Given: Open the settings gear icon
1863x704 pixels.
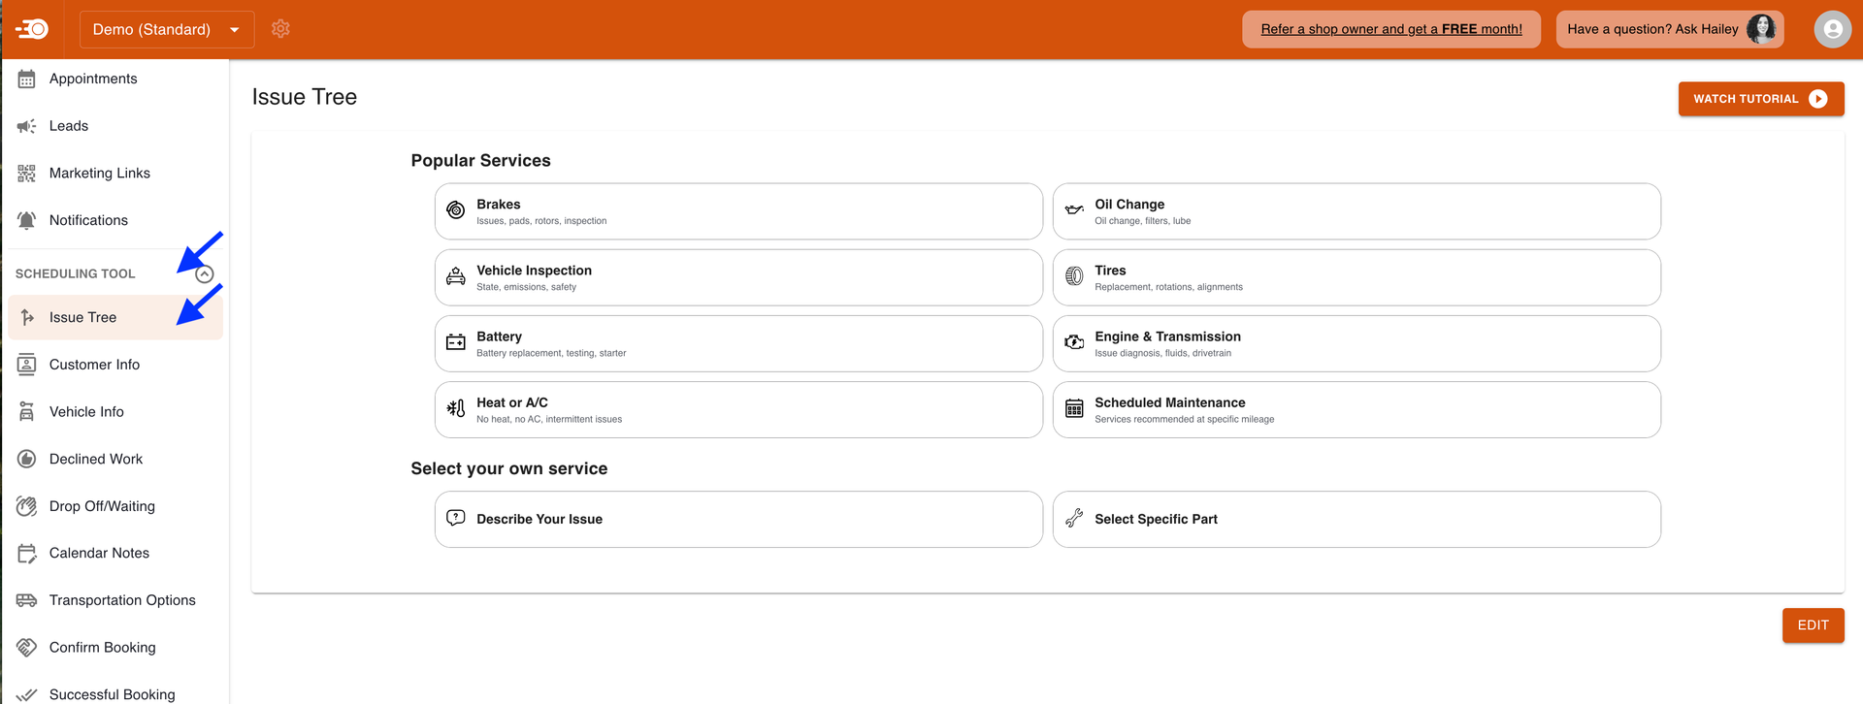Looking at the screenshot, I should pos(280,29).
